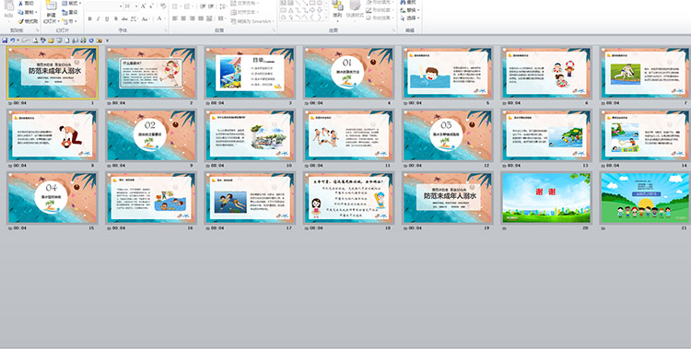Select slide 20 thumbnail with 谢谢 text
Image resolution: width=691 pixels, height=349 pixels.
[546, 198]
